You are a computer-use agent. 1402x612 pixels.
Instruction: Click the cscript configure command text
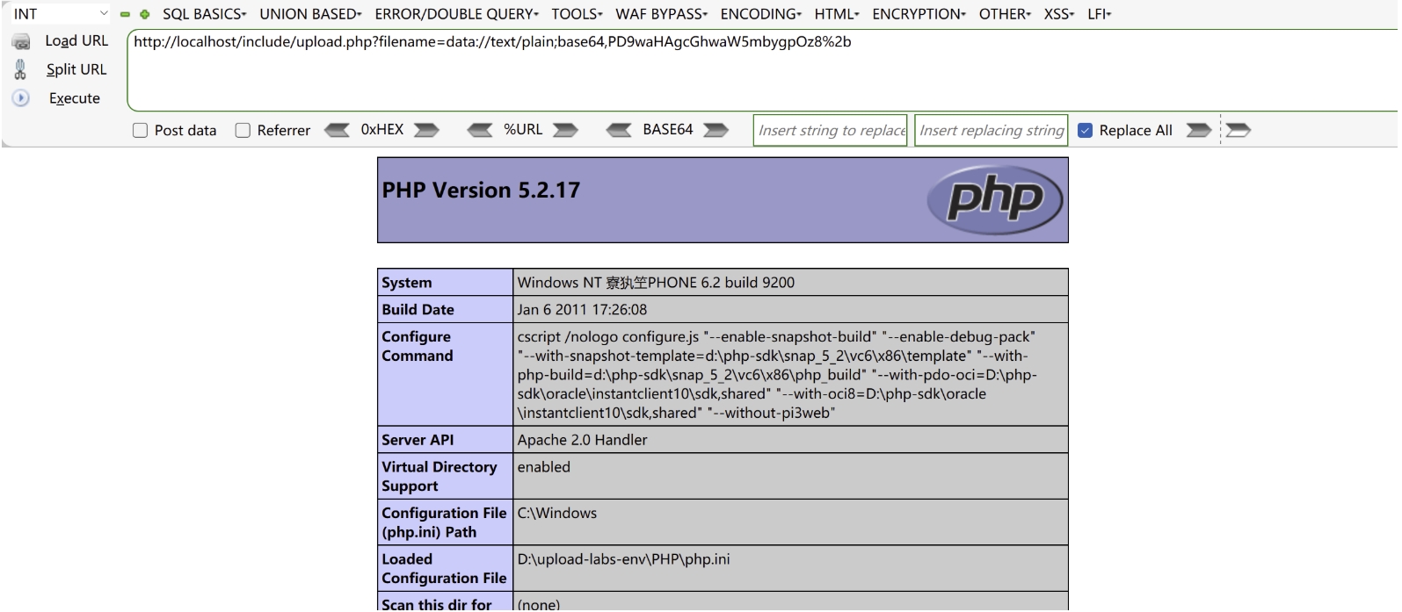coord(777,374)
